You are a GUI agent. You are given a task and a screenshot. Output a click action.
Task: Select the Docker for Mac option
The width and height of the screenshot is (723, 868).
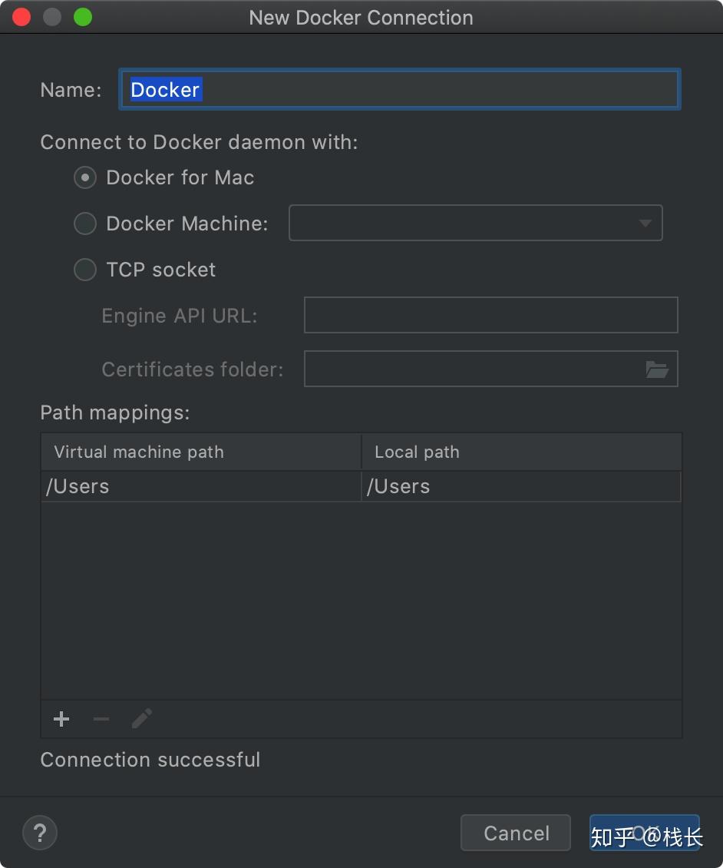[x=85, y=177]
